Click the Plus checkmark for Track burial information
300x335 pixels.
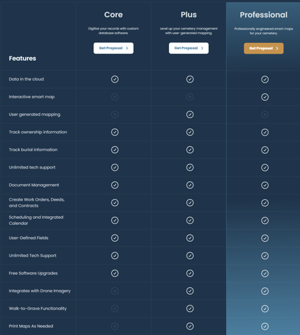(190, 150)
